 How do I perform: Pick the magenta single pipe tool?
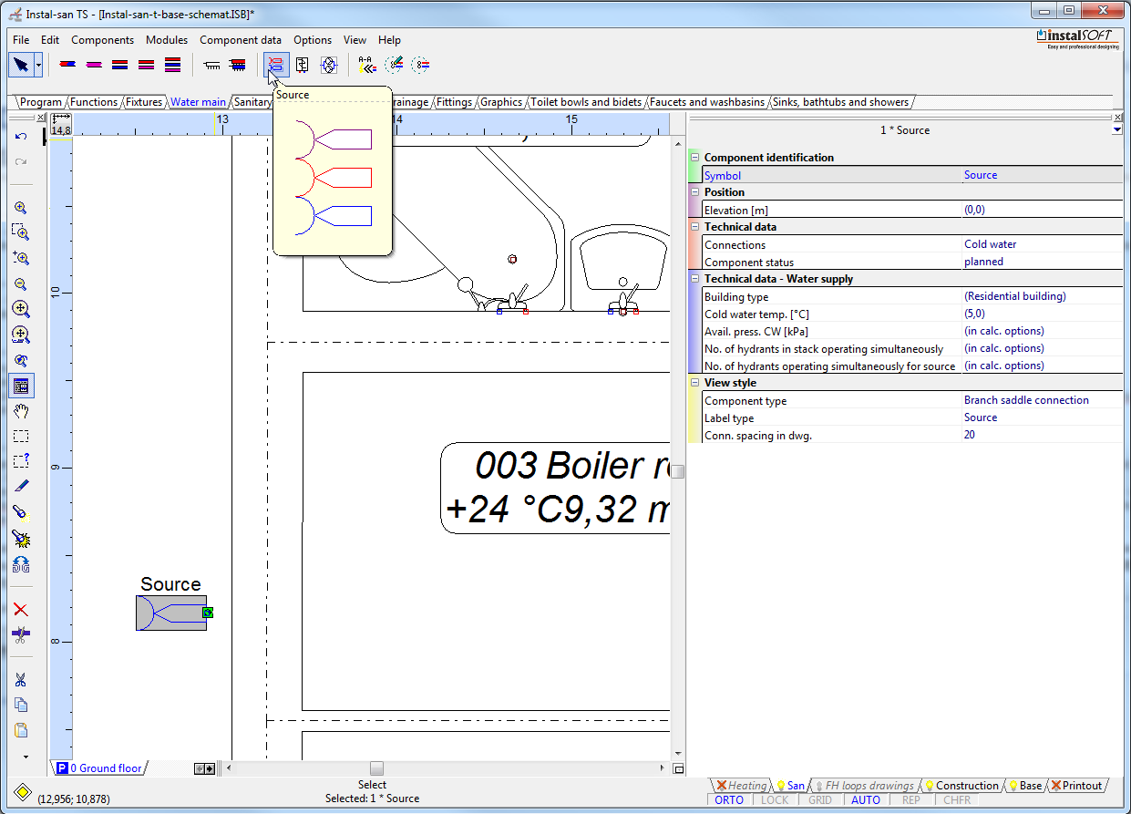[93, 65]
